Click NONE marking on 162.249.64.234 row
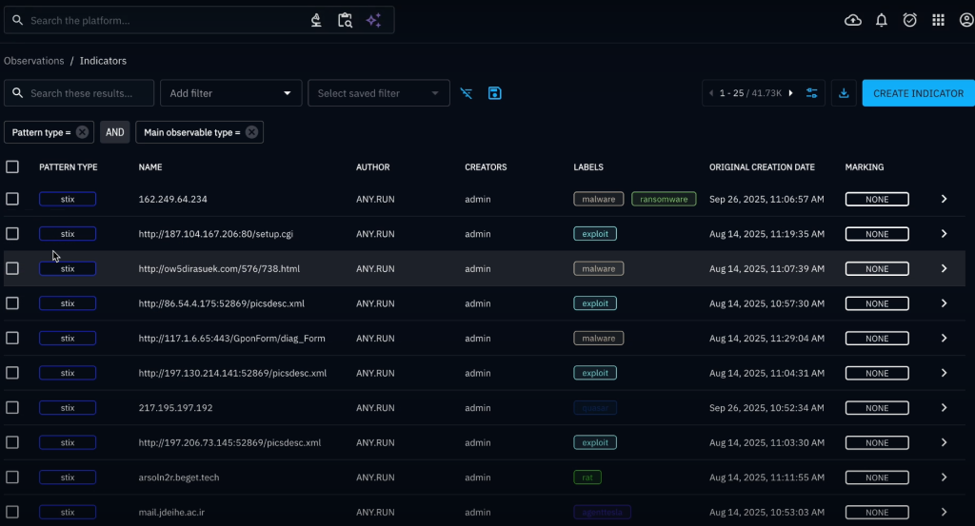The width and height of the screenshot is (975, 526). pos(877,200)
